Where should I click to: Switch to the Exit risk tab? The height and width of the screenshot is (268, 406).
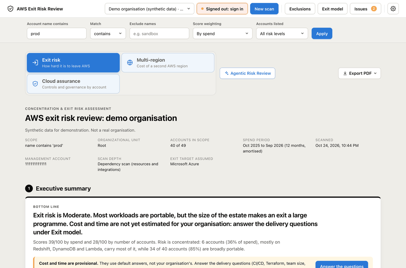[73, 63]
